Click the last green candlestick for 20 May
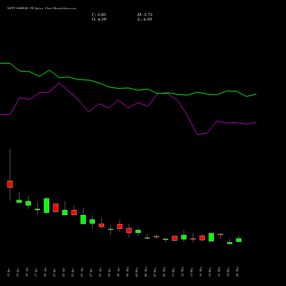The image size is (286, 286). [239, 240]
